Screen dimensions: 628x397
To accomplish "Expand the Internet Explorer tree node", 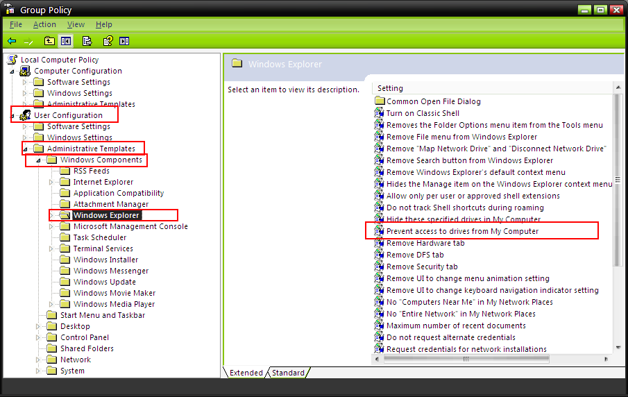I will pos(51,183).
